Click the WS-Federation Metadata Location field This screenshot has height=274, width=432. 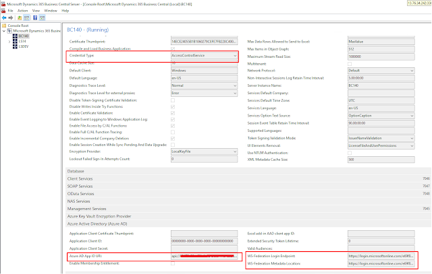coord(381,263)
